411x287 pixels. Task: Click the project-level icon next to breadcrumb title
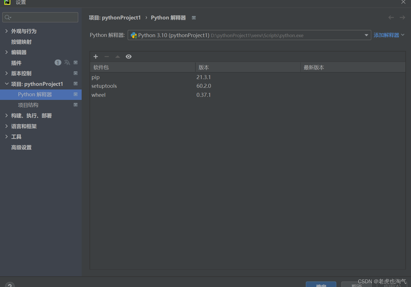tap(194, 18)
